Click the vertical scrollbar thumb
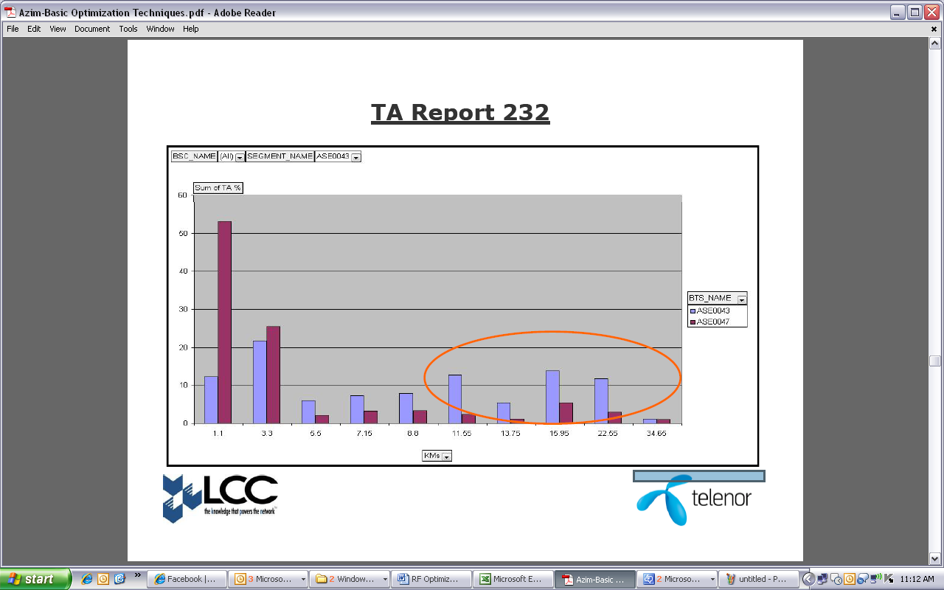Image resolution: width=944 pixels, height=590 pixels. click(935, 361)
